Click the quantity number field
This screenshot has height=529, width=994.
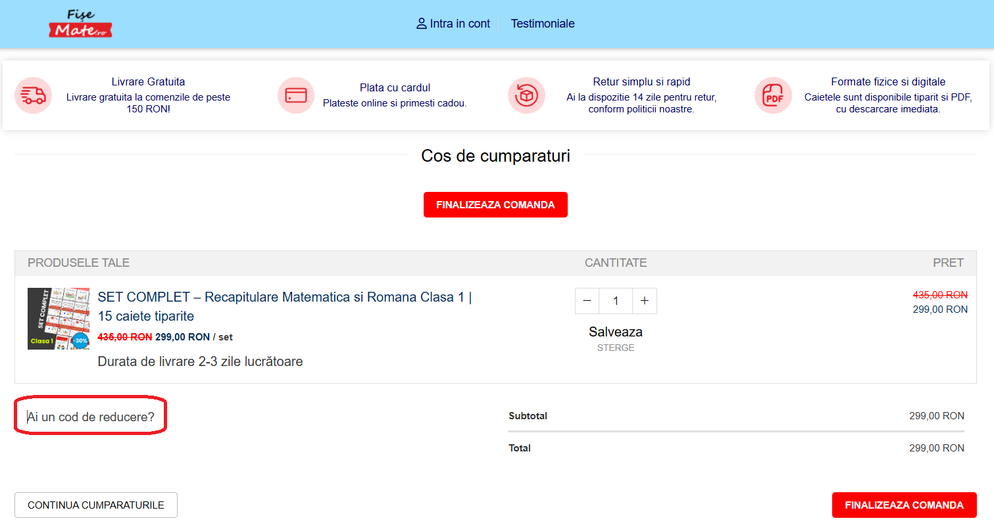point(616,301)
